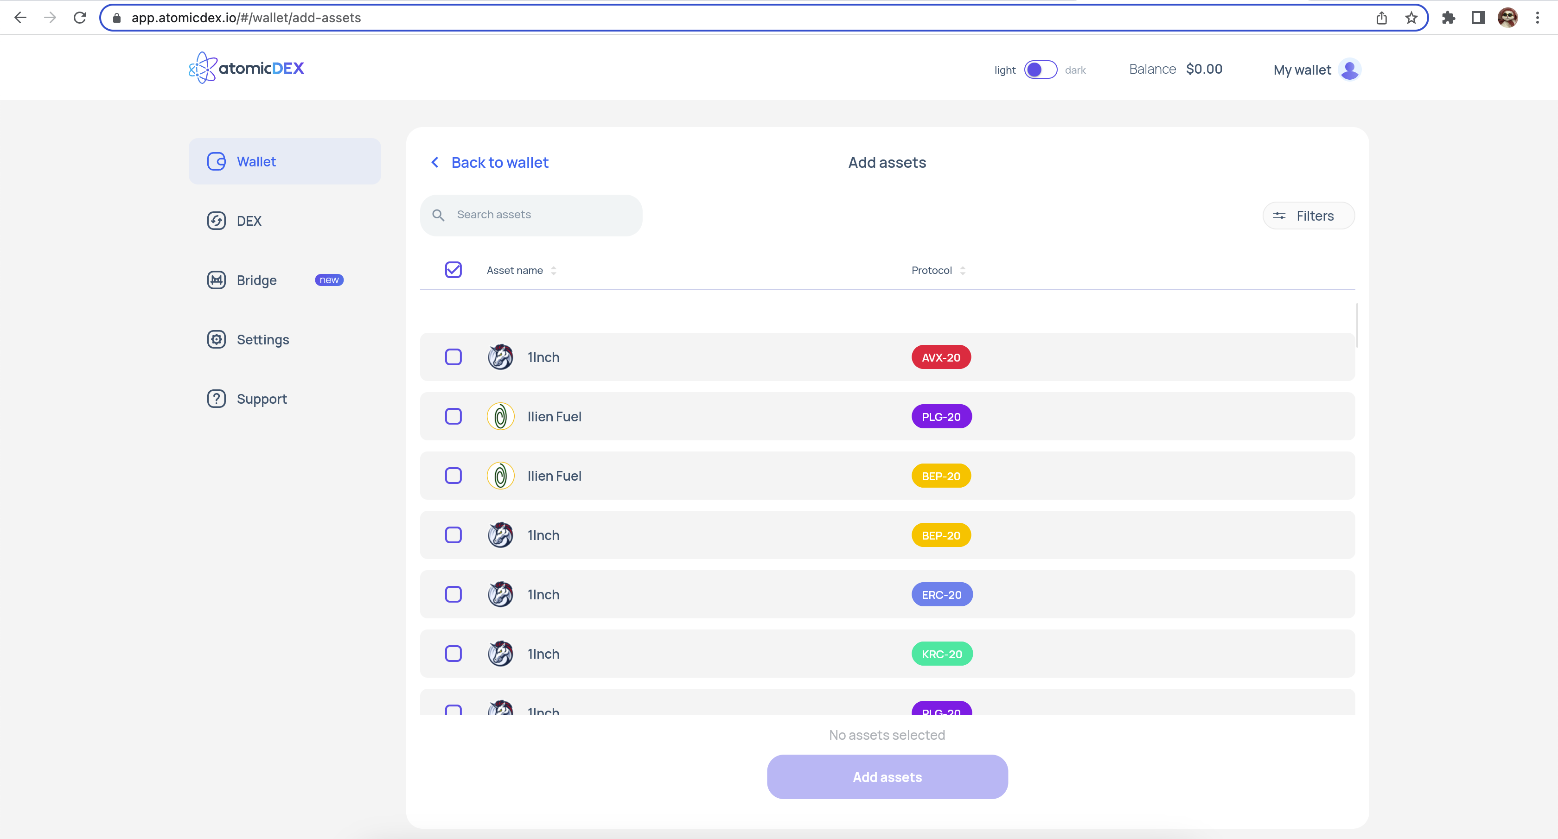Click the 1Inch name in ERC-20 row
The width and height of the screenshot is (1558, 839).
click(543, 594)
